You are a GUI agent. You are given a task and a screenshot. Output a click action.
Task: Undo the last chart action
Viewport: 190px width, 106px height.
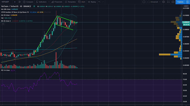coord(99,2)
